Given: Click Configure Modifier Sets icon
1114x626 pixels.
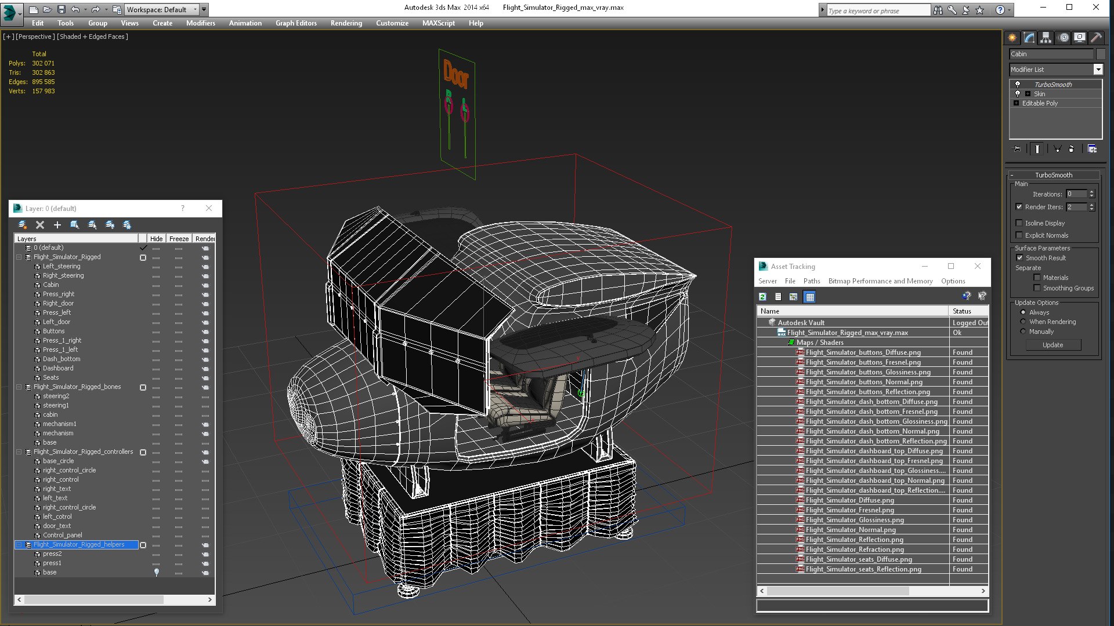Looking at the screenshot, I should (1092, 149).
